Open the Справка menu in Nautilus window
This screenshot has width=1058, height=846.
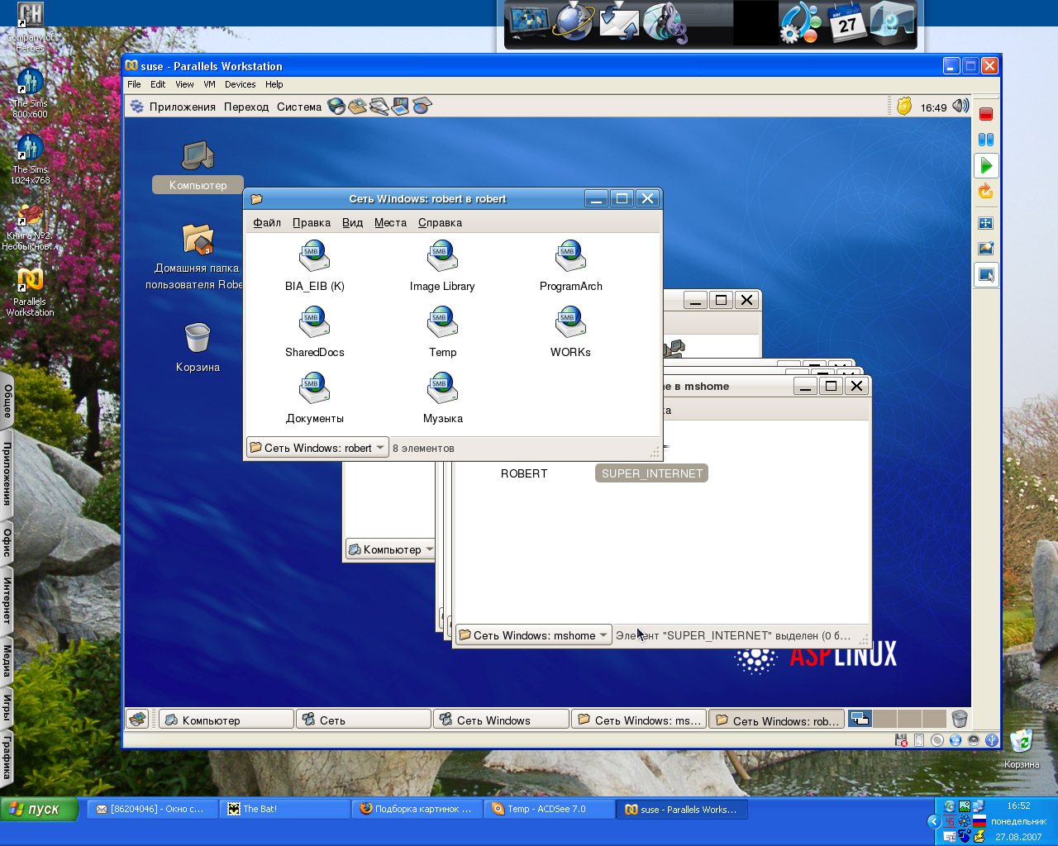pyautogui.click(x=440, y=222)
